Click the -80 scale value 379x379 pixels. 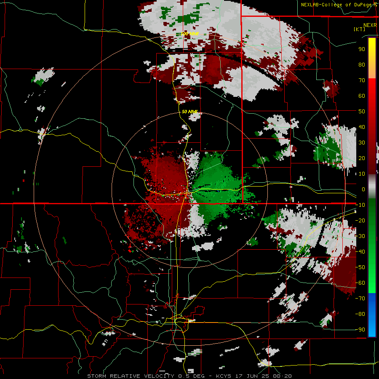click(x=360, y=314)
